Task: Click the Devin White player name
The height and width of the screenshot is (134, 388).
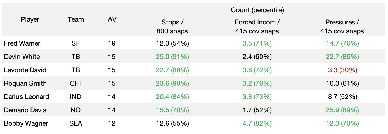Action: (22, 57)
